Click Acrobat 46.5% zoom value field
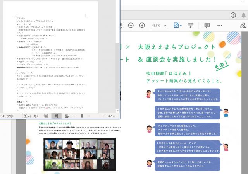Screen dimensions: 248x174 (x=156, y=26)
